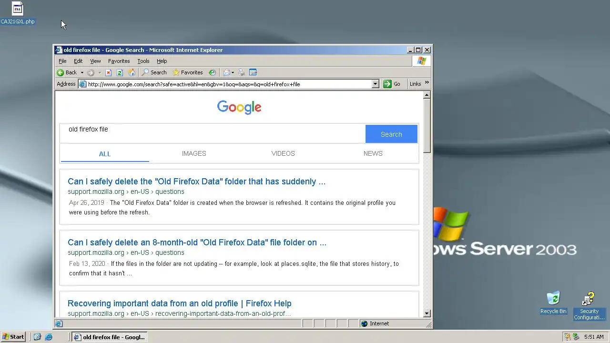The width and height of the screenshot is (610, 343).
Task: Open the View menu
Action: 95,61
